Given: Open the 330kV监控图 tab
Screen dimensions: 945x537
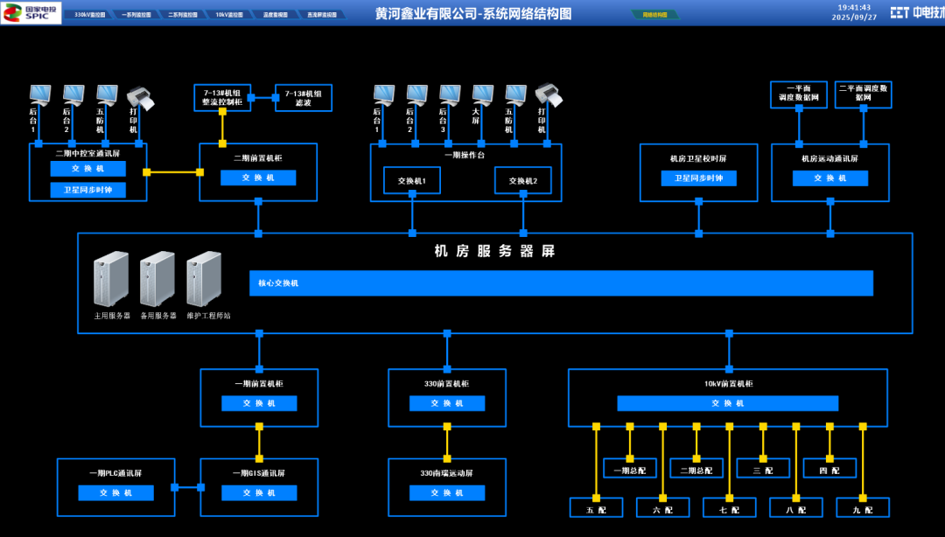Looking at the screenshot, I should pos(90,15).
